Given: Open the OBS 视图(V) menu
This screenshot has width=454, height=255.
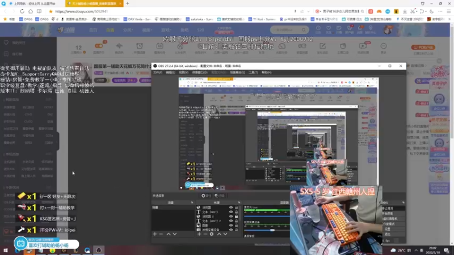Looking at the screenshot, I should 183,73.
